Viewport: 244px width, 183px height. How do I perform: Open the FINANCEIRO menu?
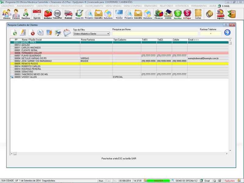pos(151,6)
